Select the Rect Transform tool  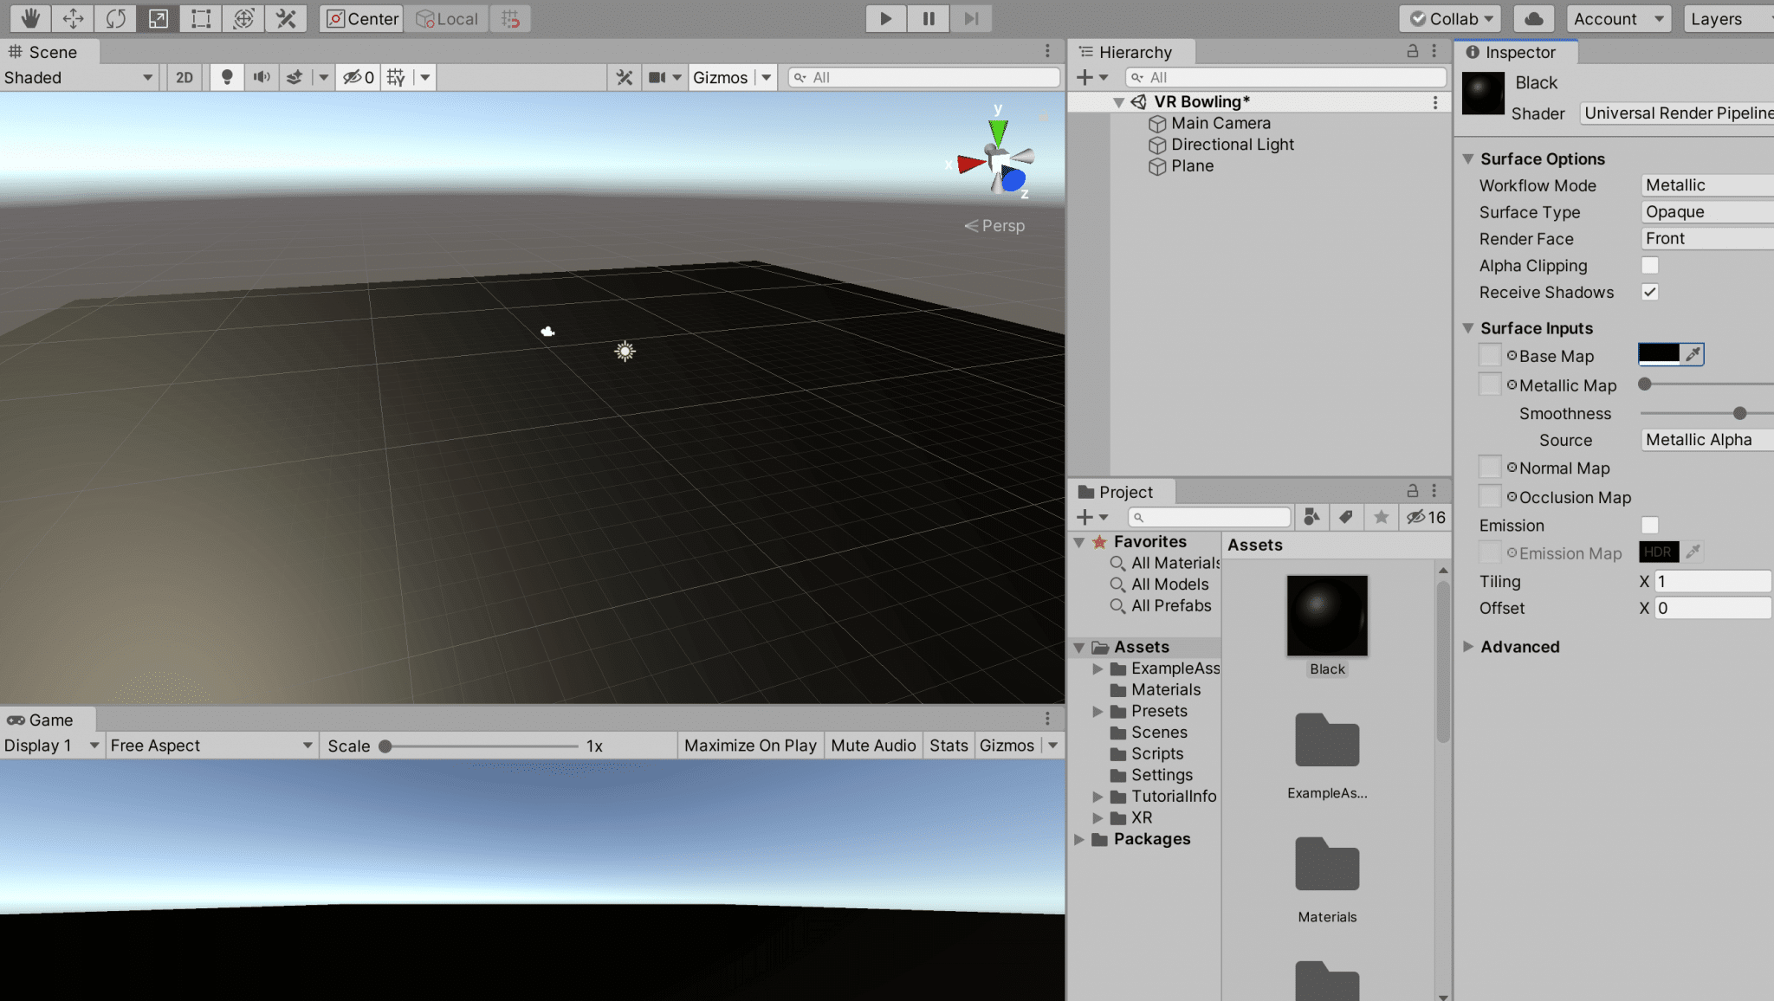click(201, 18)
